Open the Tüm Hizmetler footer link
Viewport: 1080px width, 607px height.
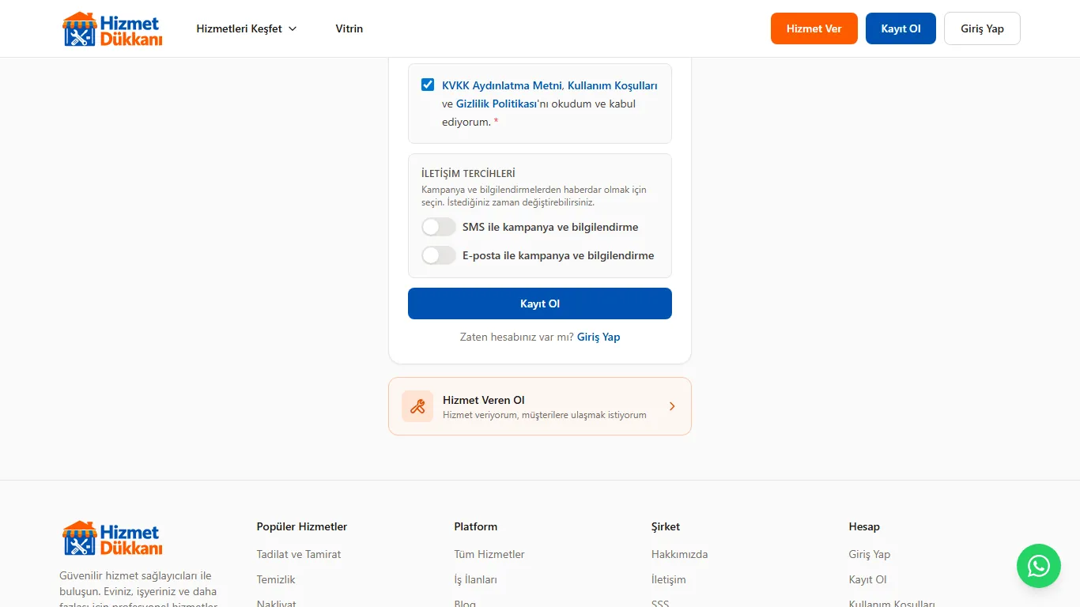(x=489, y=554)
